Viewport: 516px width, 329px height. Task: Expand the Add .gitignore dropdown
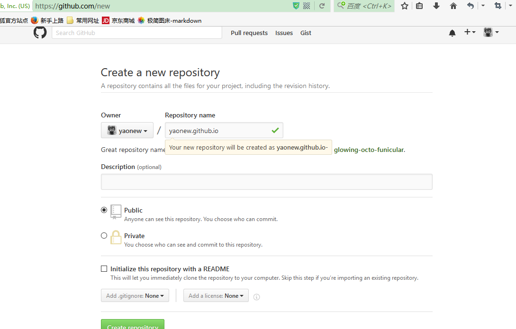tap(135, 296)
